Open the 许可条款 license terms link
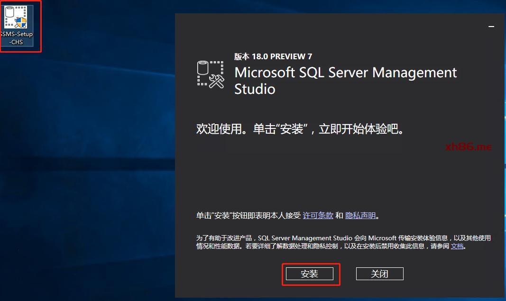The width and height of the screenshot is (506, 301). click(x=318, y=216)
